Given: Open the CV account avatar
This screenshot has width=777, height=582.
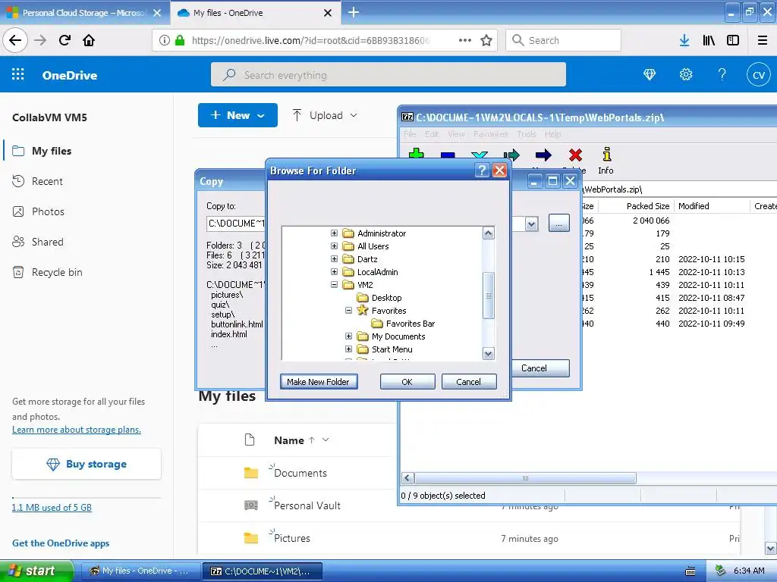Looking at the screenshot, I should click(x=759, y=75).
